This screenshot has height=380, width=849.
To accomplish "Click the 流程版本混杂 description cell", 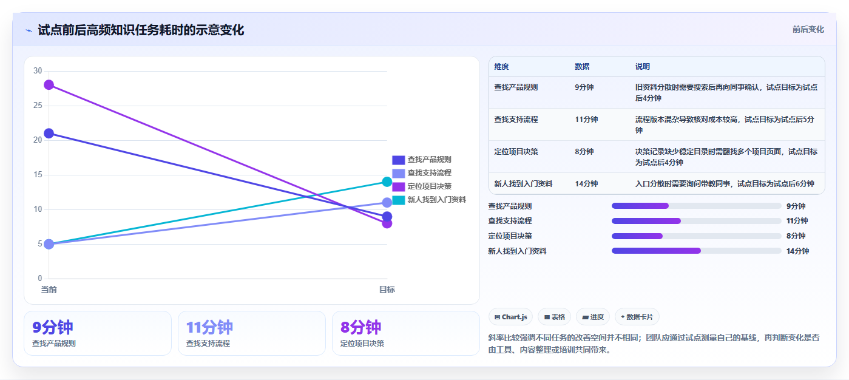I will [x=727, y=124].
